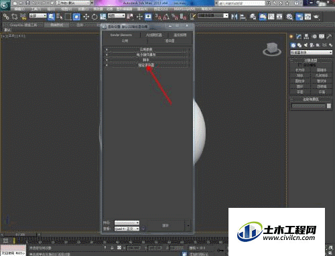Image resolution: width=335 pixels, height=256 pixels.
Task: Open the Material Editor
Action: coord(289,17)
